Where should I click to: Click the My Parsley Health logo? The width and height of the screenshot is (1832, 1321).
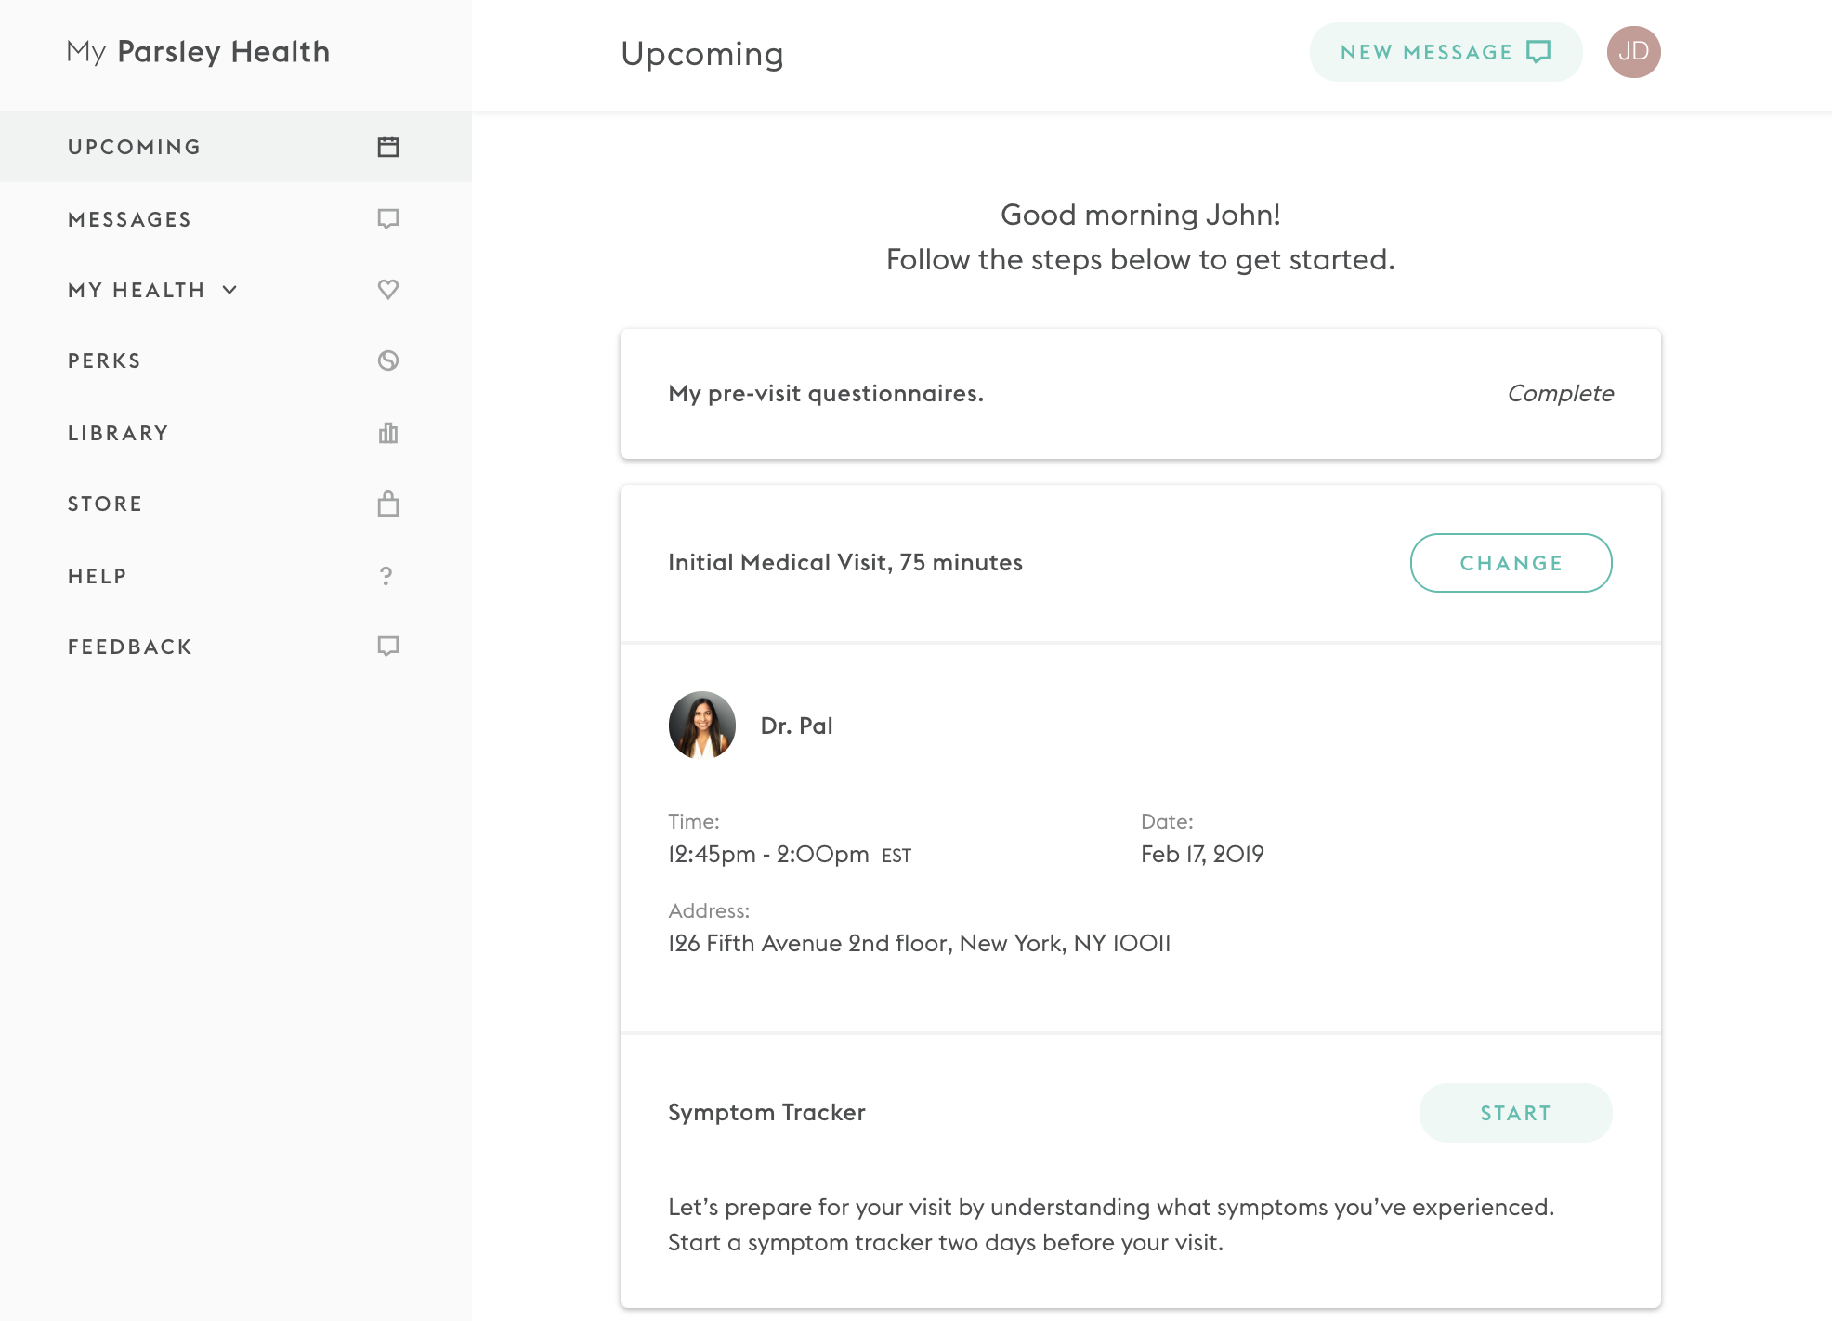[x=198, y=52]
